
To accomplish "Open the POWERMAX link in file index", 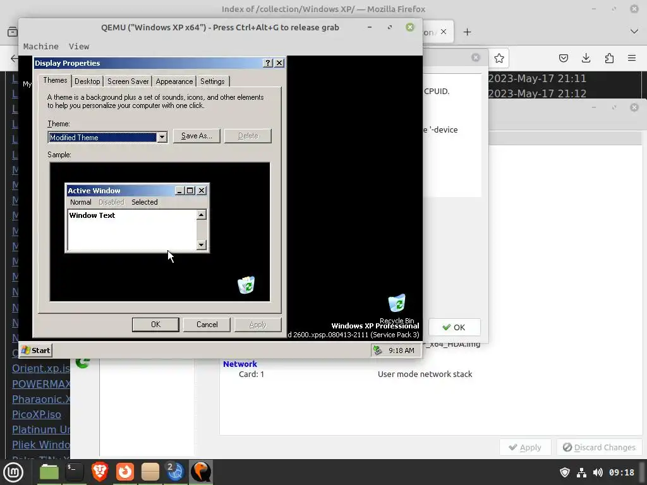I will (x=41, y=384).
